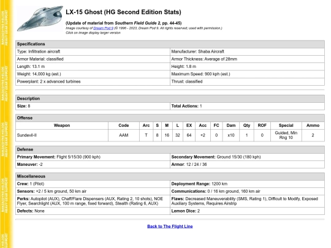Screen dimensions: 331x248
Task: Click the Perks description cell
Action: point(93,201)
